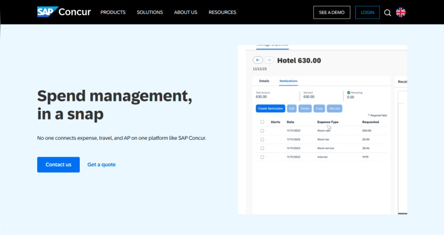Viewport: 444px width, 249px height.
Task: Click the LOGIN button
Action: point(367,12)
